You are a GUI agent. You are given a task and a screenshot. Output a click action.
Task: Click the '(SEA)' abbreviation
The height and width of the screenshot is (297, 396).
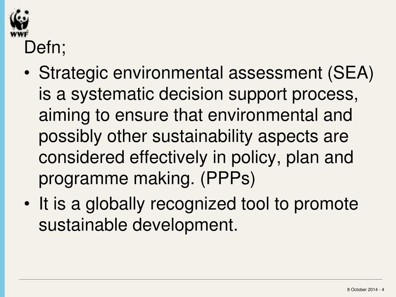(x=350, y=73)
